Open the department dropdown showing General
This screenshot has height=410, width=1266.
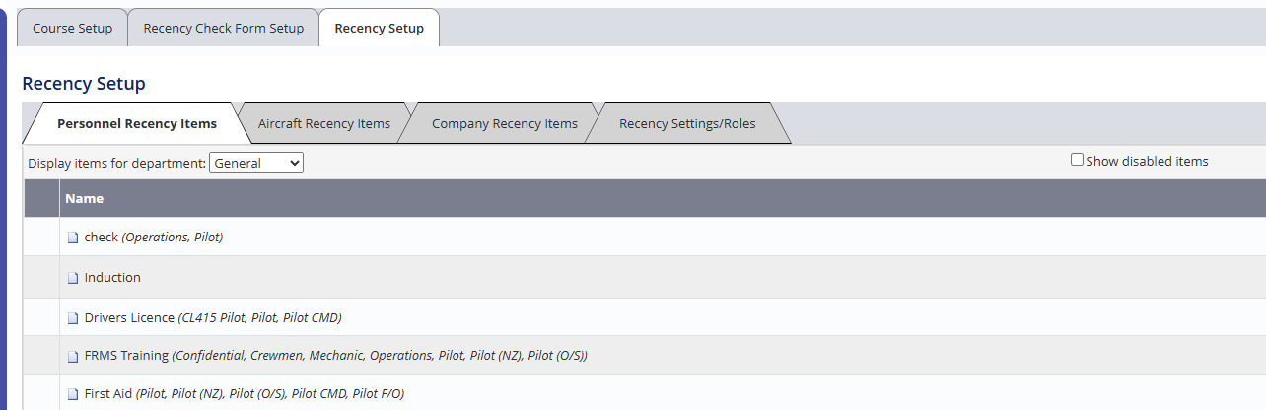[256, 164]
